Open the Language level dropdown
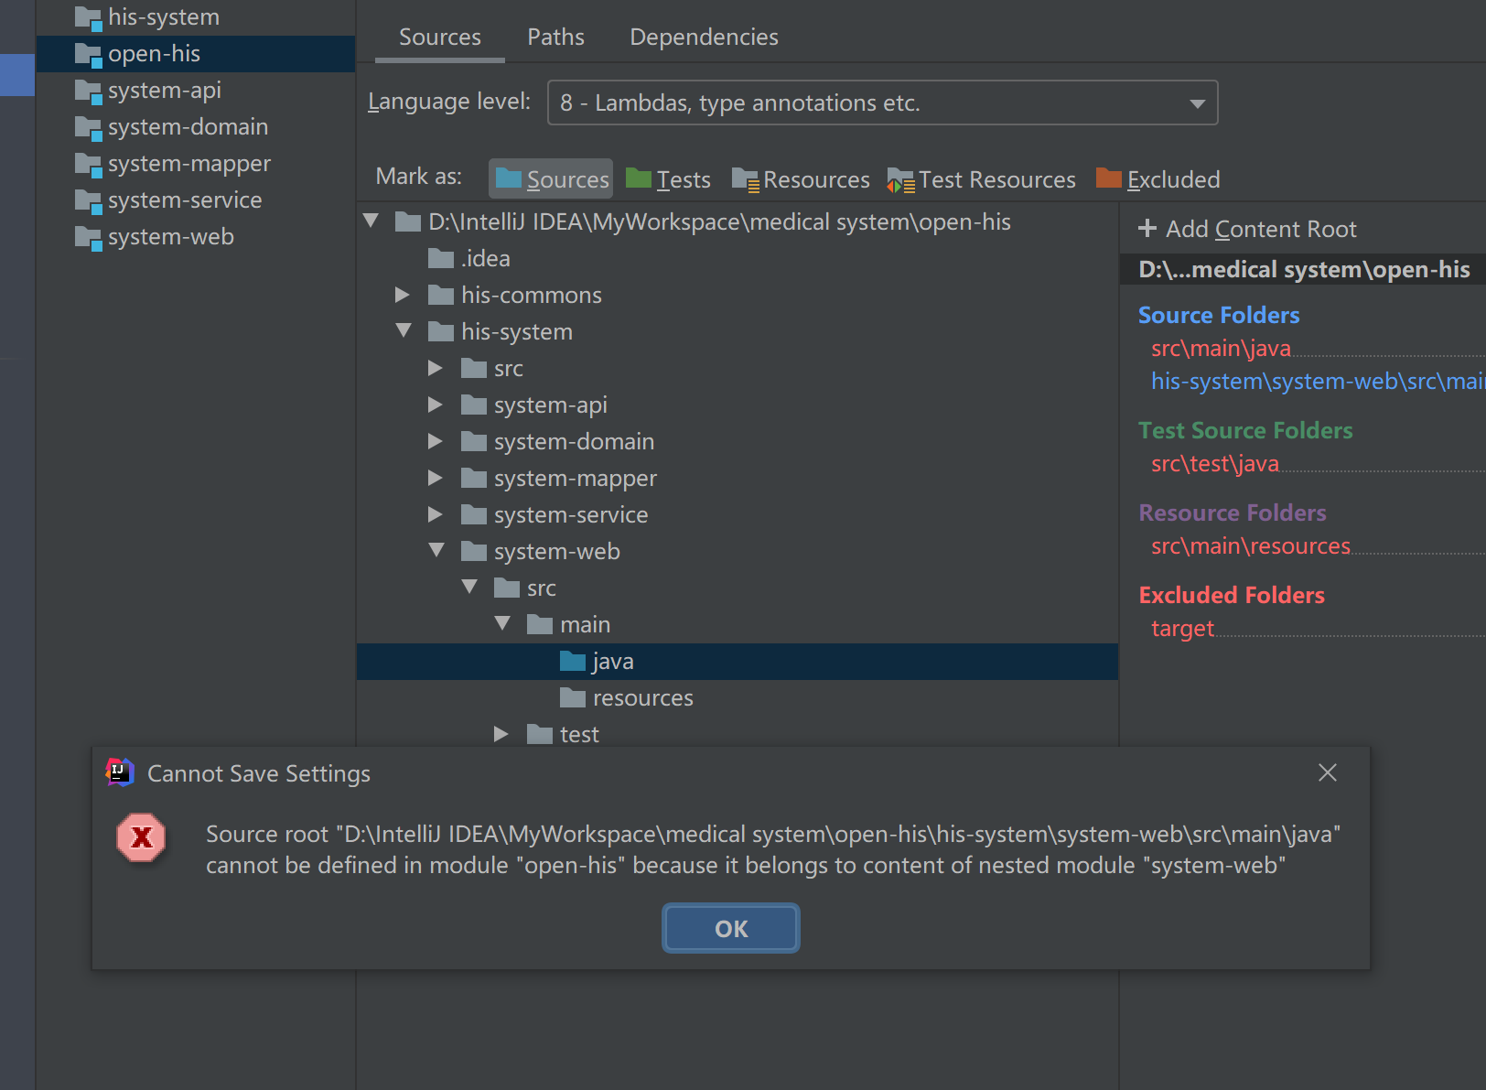Screen dimensions: 1486x1090 (x=882, y=103)
